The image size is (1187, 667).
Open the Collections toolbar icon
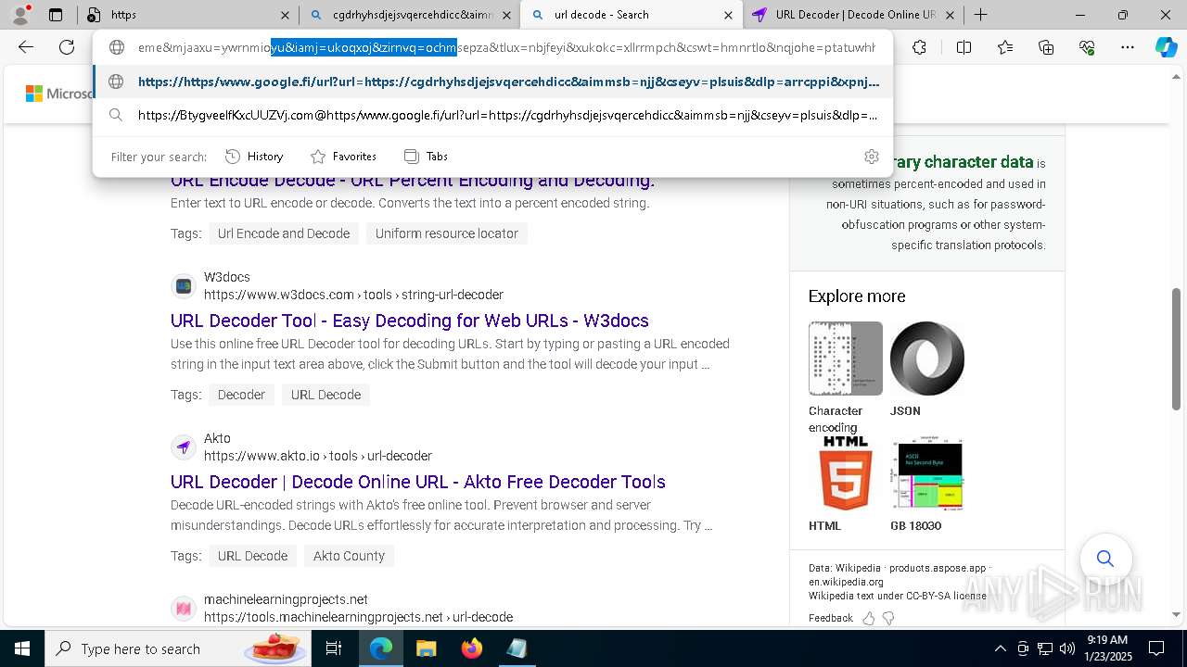[x=1046, y=47]
